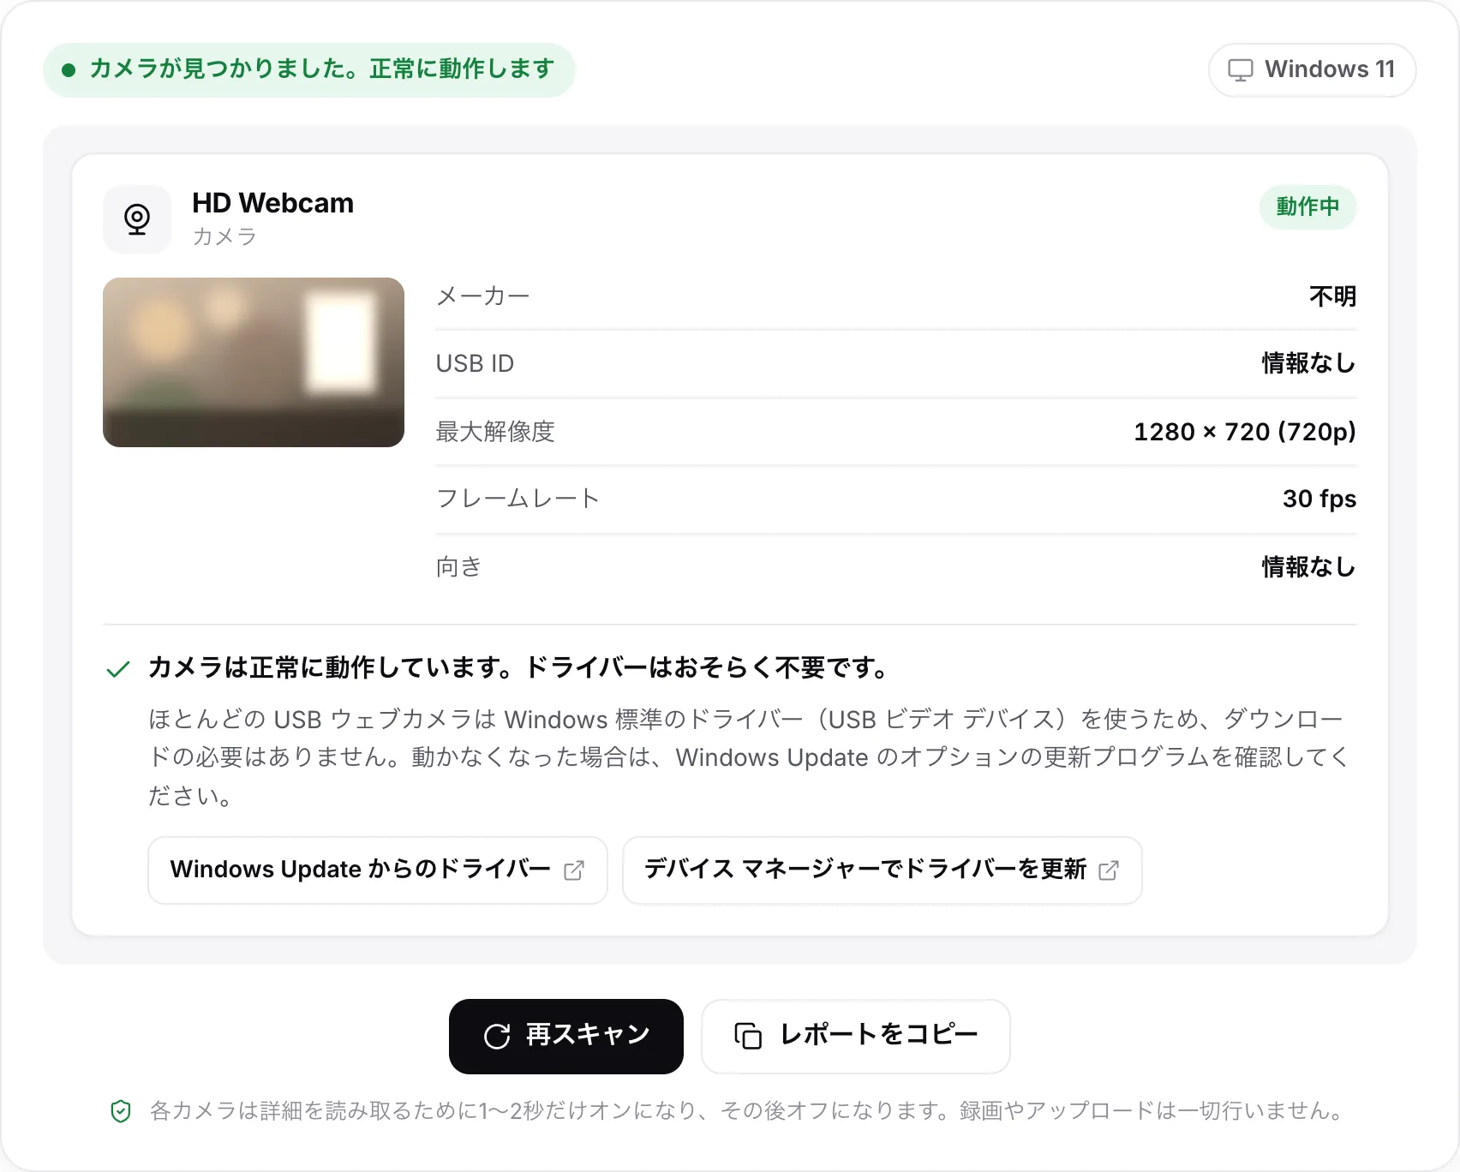Copy the report with レポートをコピー
Viewport: 1460px width, 1172px height.
tap(856, 1037)
